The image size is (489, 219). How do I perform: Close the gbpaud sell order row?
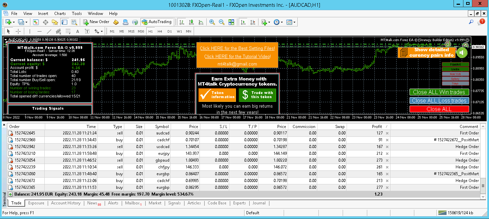[387, 160]
